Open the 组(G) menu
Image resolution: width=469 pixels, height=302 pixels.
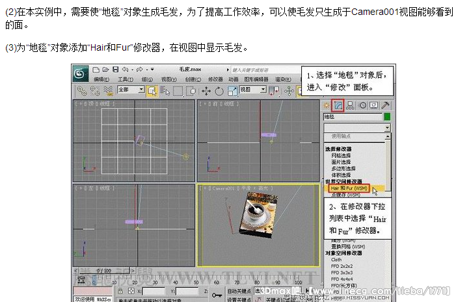click(x=147, y=79)
